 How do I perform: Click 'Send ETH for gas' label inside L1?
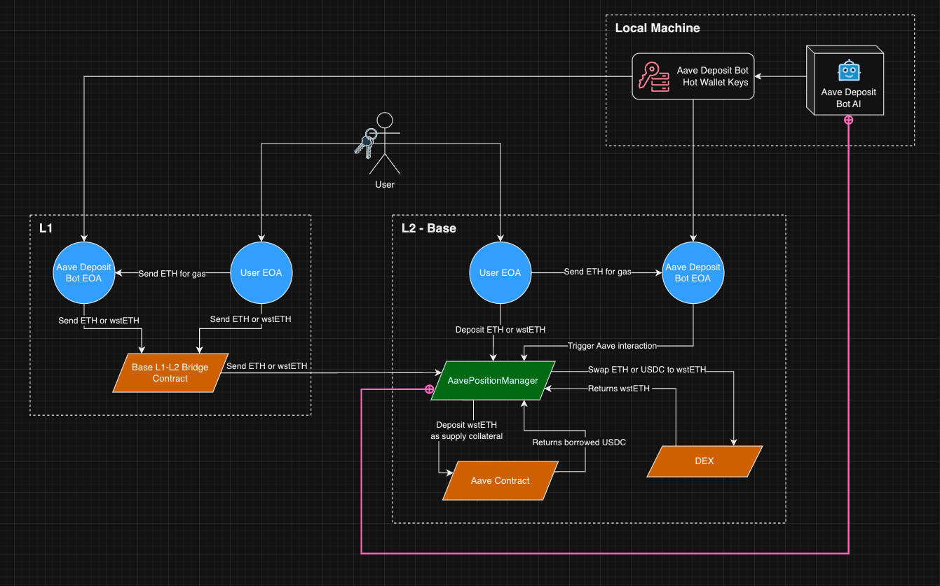coord(172,274)
